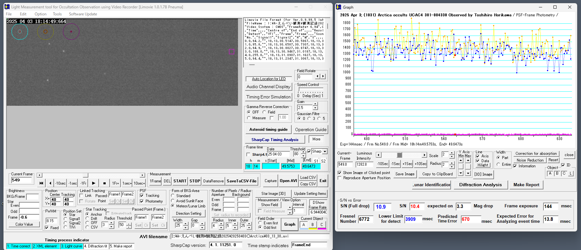This screenshot has width=581, height=250.
Task: Open the Sharp dropdown in Frame time
Action: (x=325, y=152)
